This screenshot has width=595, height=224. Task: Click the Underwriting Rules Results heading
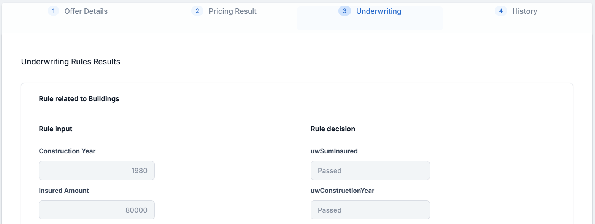pos(71,62)
